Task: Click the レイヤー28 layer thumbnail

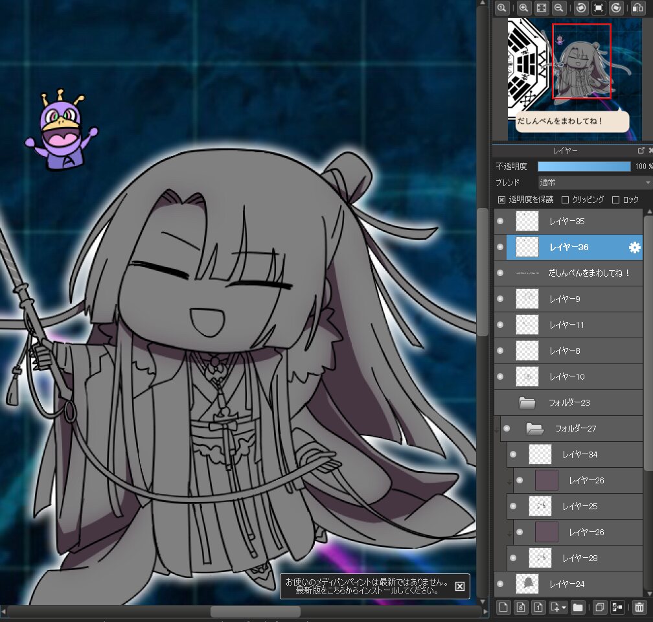Action: click(540, 557)
